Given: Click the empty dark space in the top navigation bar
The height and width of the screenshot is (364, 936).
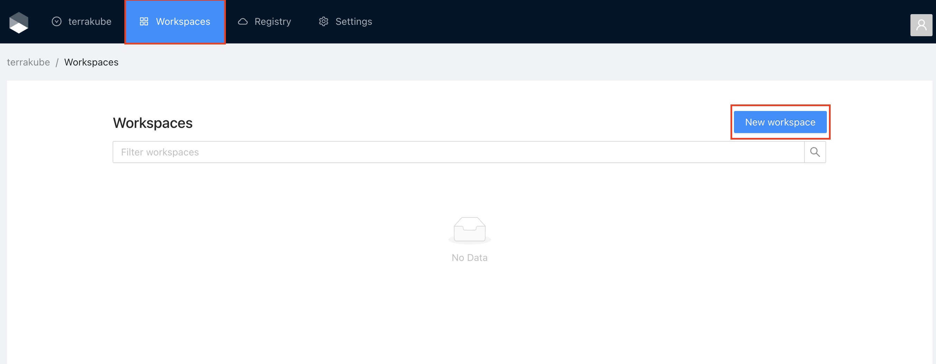Looking at the screenshot, I should (618, 22).
